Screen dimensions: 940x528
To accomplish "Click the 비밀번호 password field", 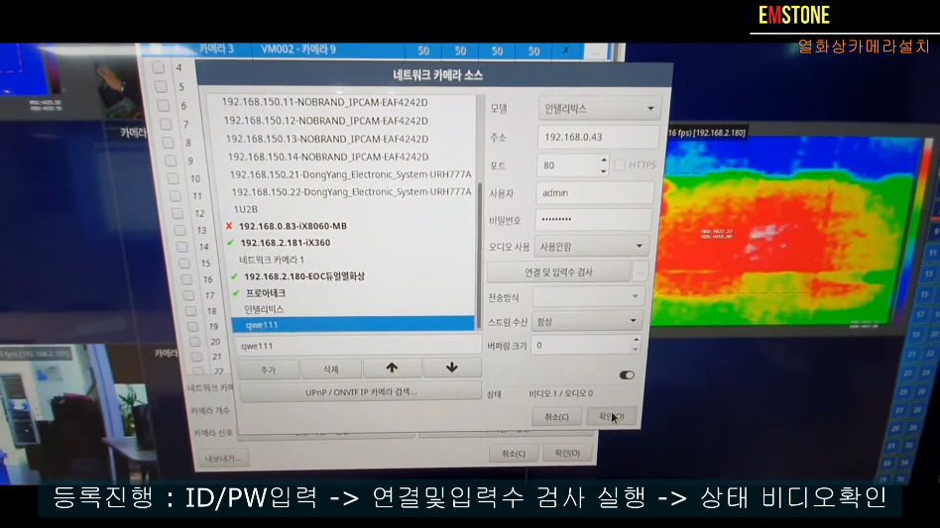I will [x=593, y=219].
